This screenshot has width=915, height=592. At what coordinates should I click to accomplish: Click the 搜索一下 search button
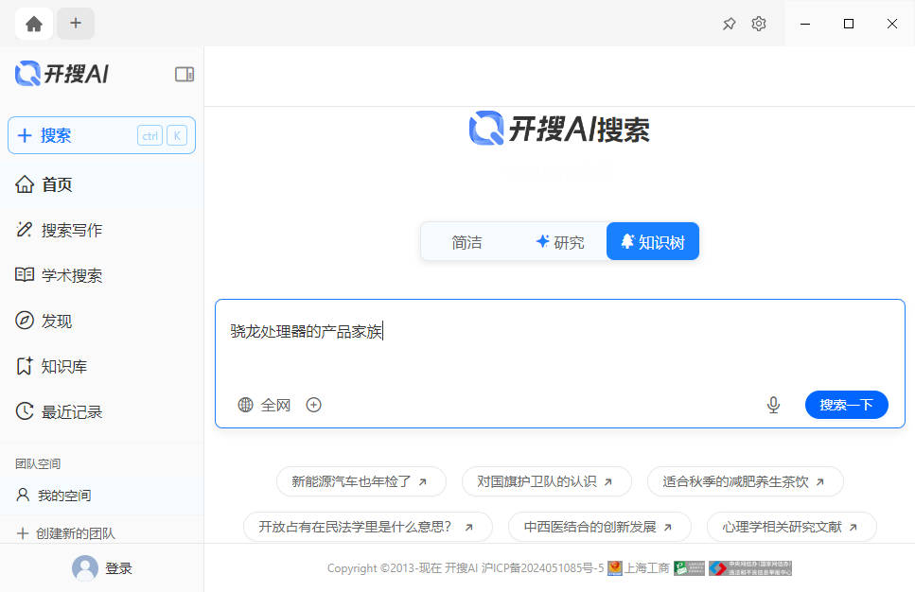point(846,405)
